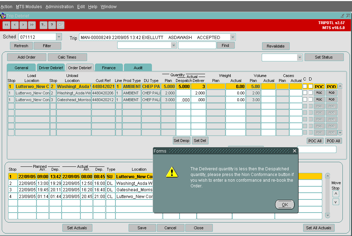The height and width of the screenshot is (236, 352).
Task: Click the Find button
Action: (x=225, y=45)
